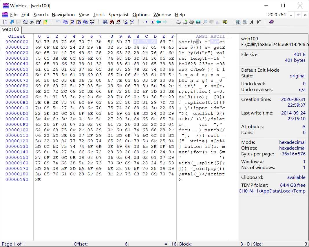Minimize the inner web100 document window
Image resolution: width=309 pixels, height=247 pixels.
click(x=291, y=15)
